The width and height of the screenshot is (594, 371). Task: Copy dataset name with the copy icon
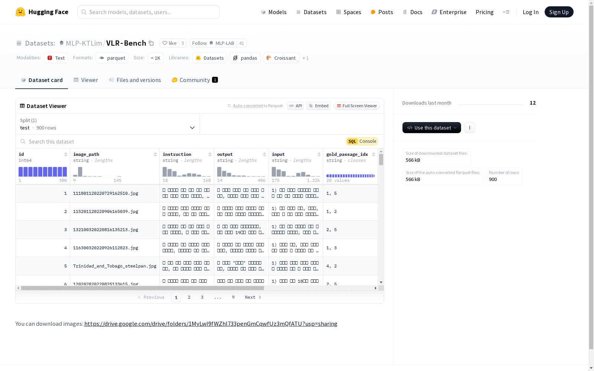point(151,43)
